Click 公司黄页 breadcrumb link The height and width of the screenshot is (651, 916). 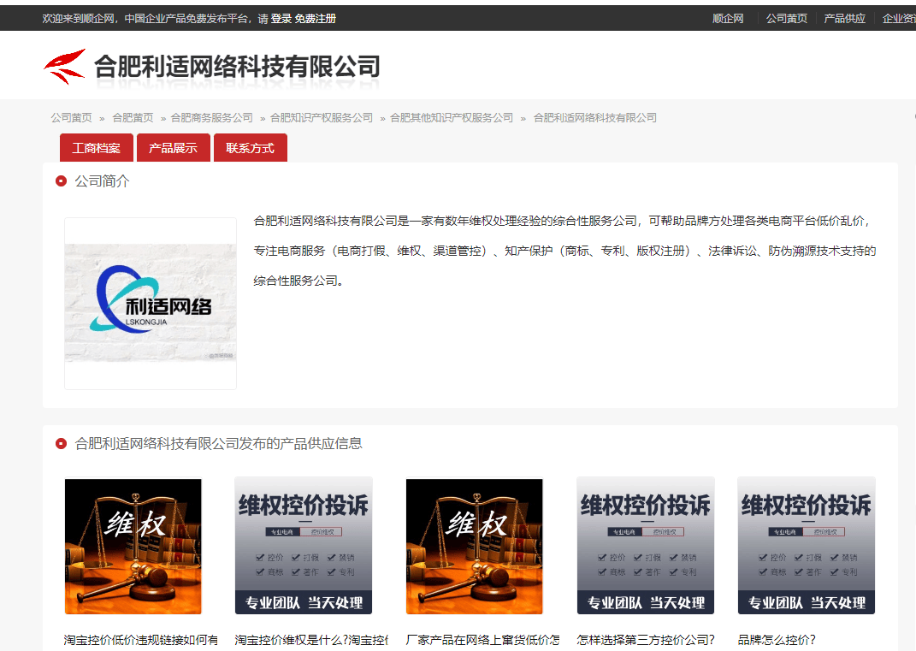[71, 117]
